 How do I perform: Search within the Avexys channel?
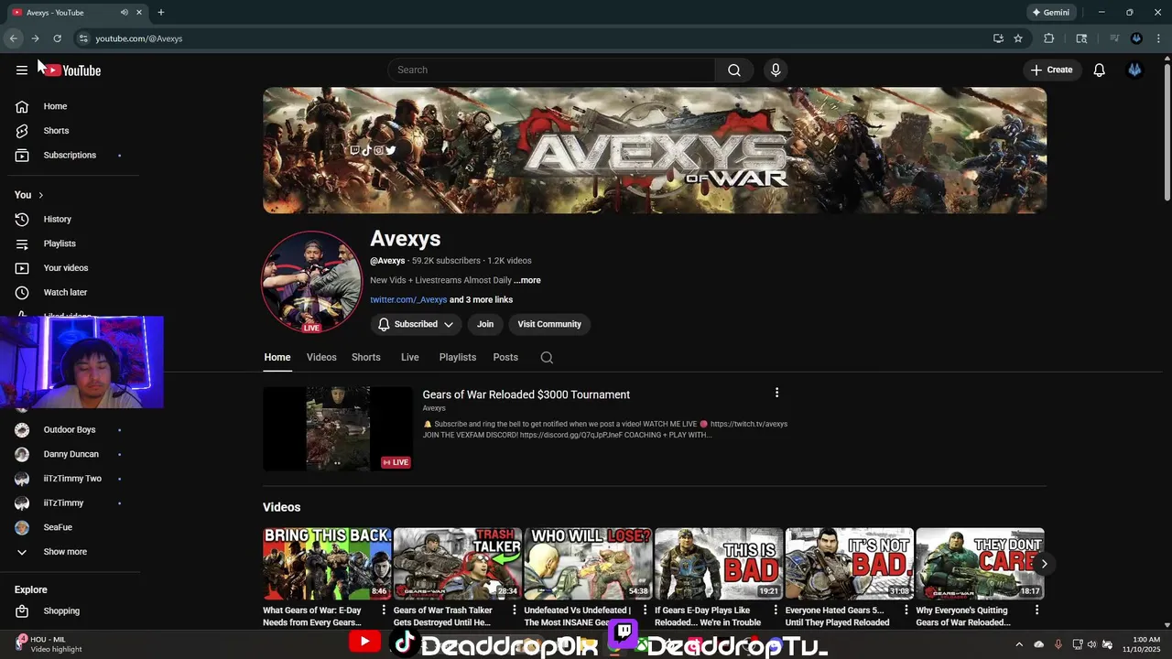547,358
